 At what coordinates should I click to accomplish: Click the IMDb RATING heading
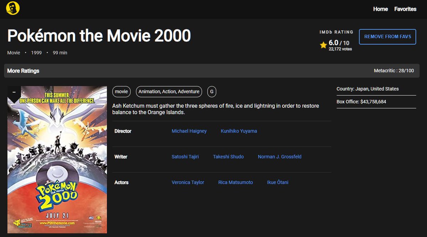(x=336, y=32)
